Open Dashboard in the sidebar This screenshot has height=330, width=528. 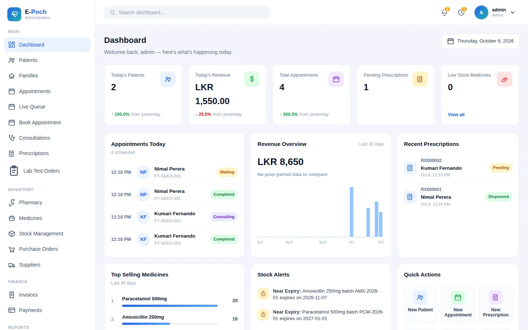click(x=47, y=45)
